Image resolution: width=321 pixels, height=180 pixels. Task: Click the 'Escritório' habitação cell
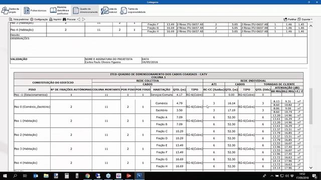click(x=162, y=110)
